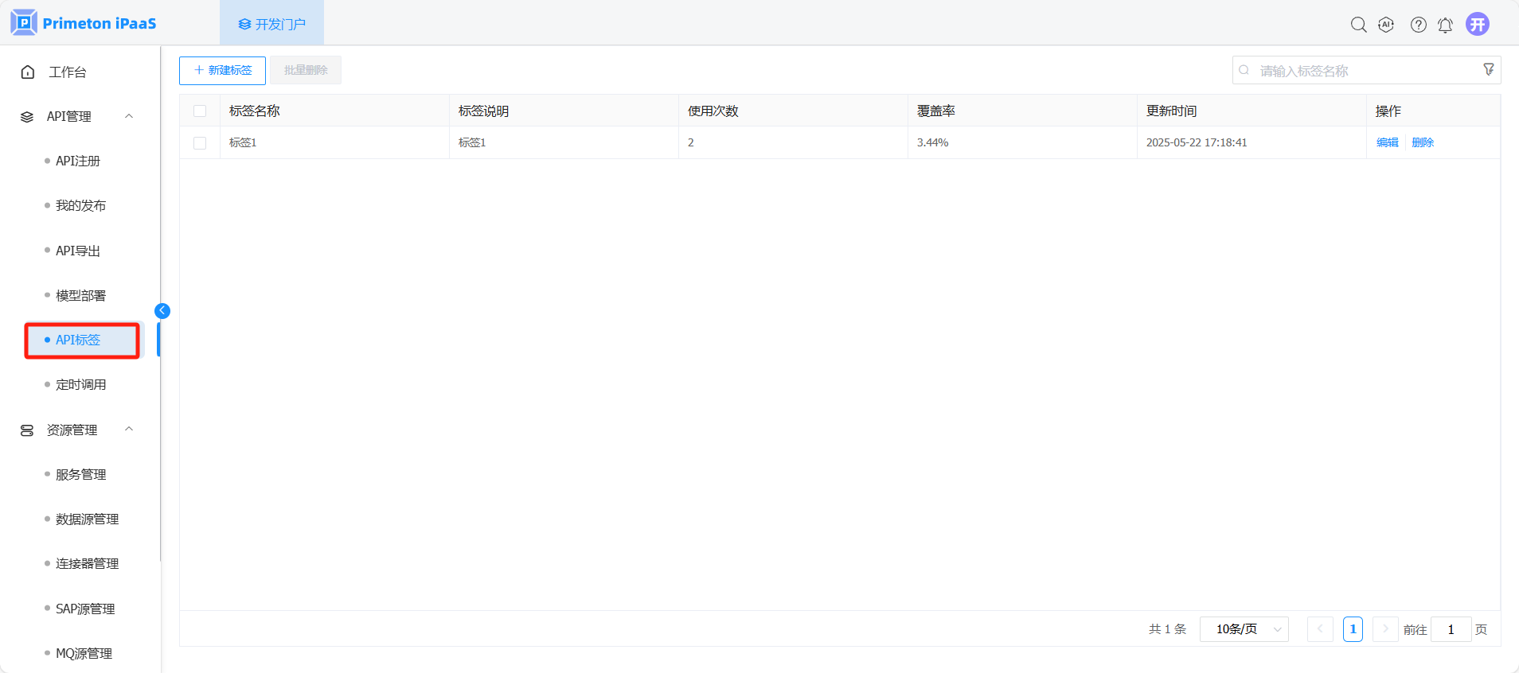This screenshot has width=1519, height=673.
Task: Open the notifications bell
Action: coord(1445,25)
